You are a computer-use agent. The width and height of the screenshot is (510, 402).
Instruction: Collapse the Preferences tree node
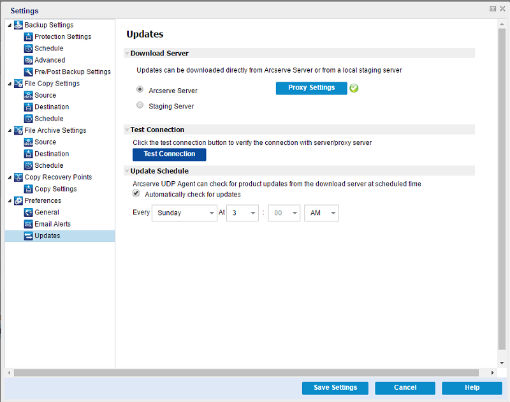coord(10,201)
